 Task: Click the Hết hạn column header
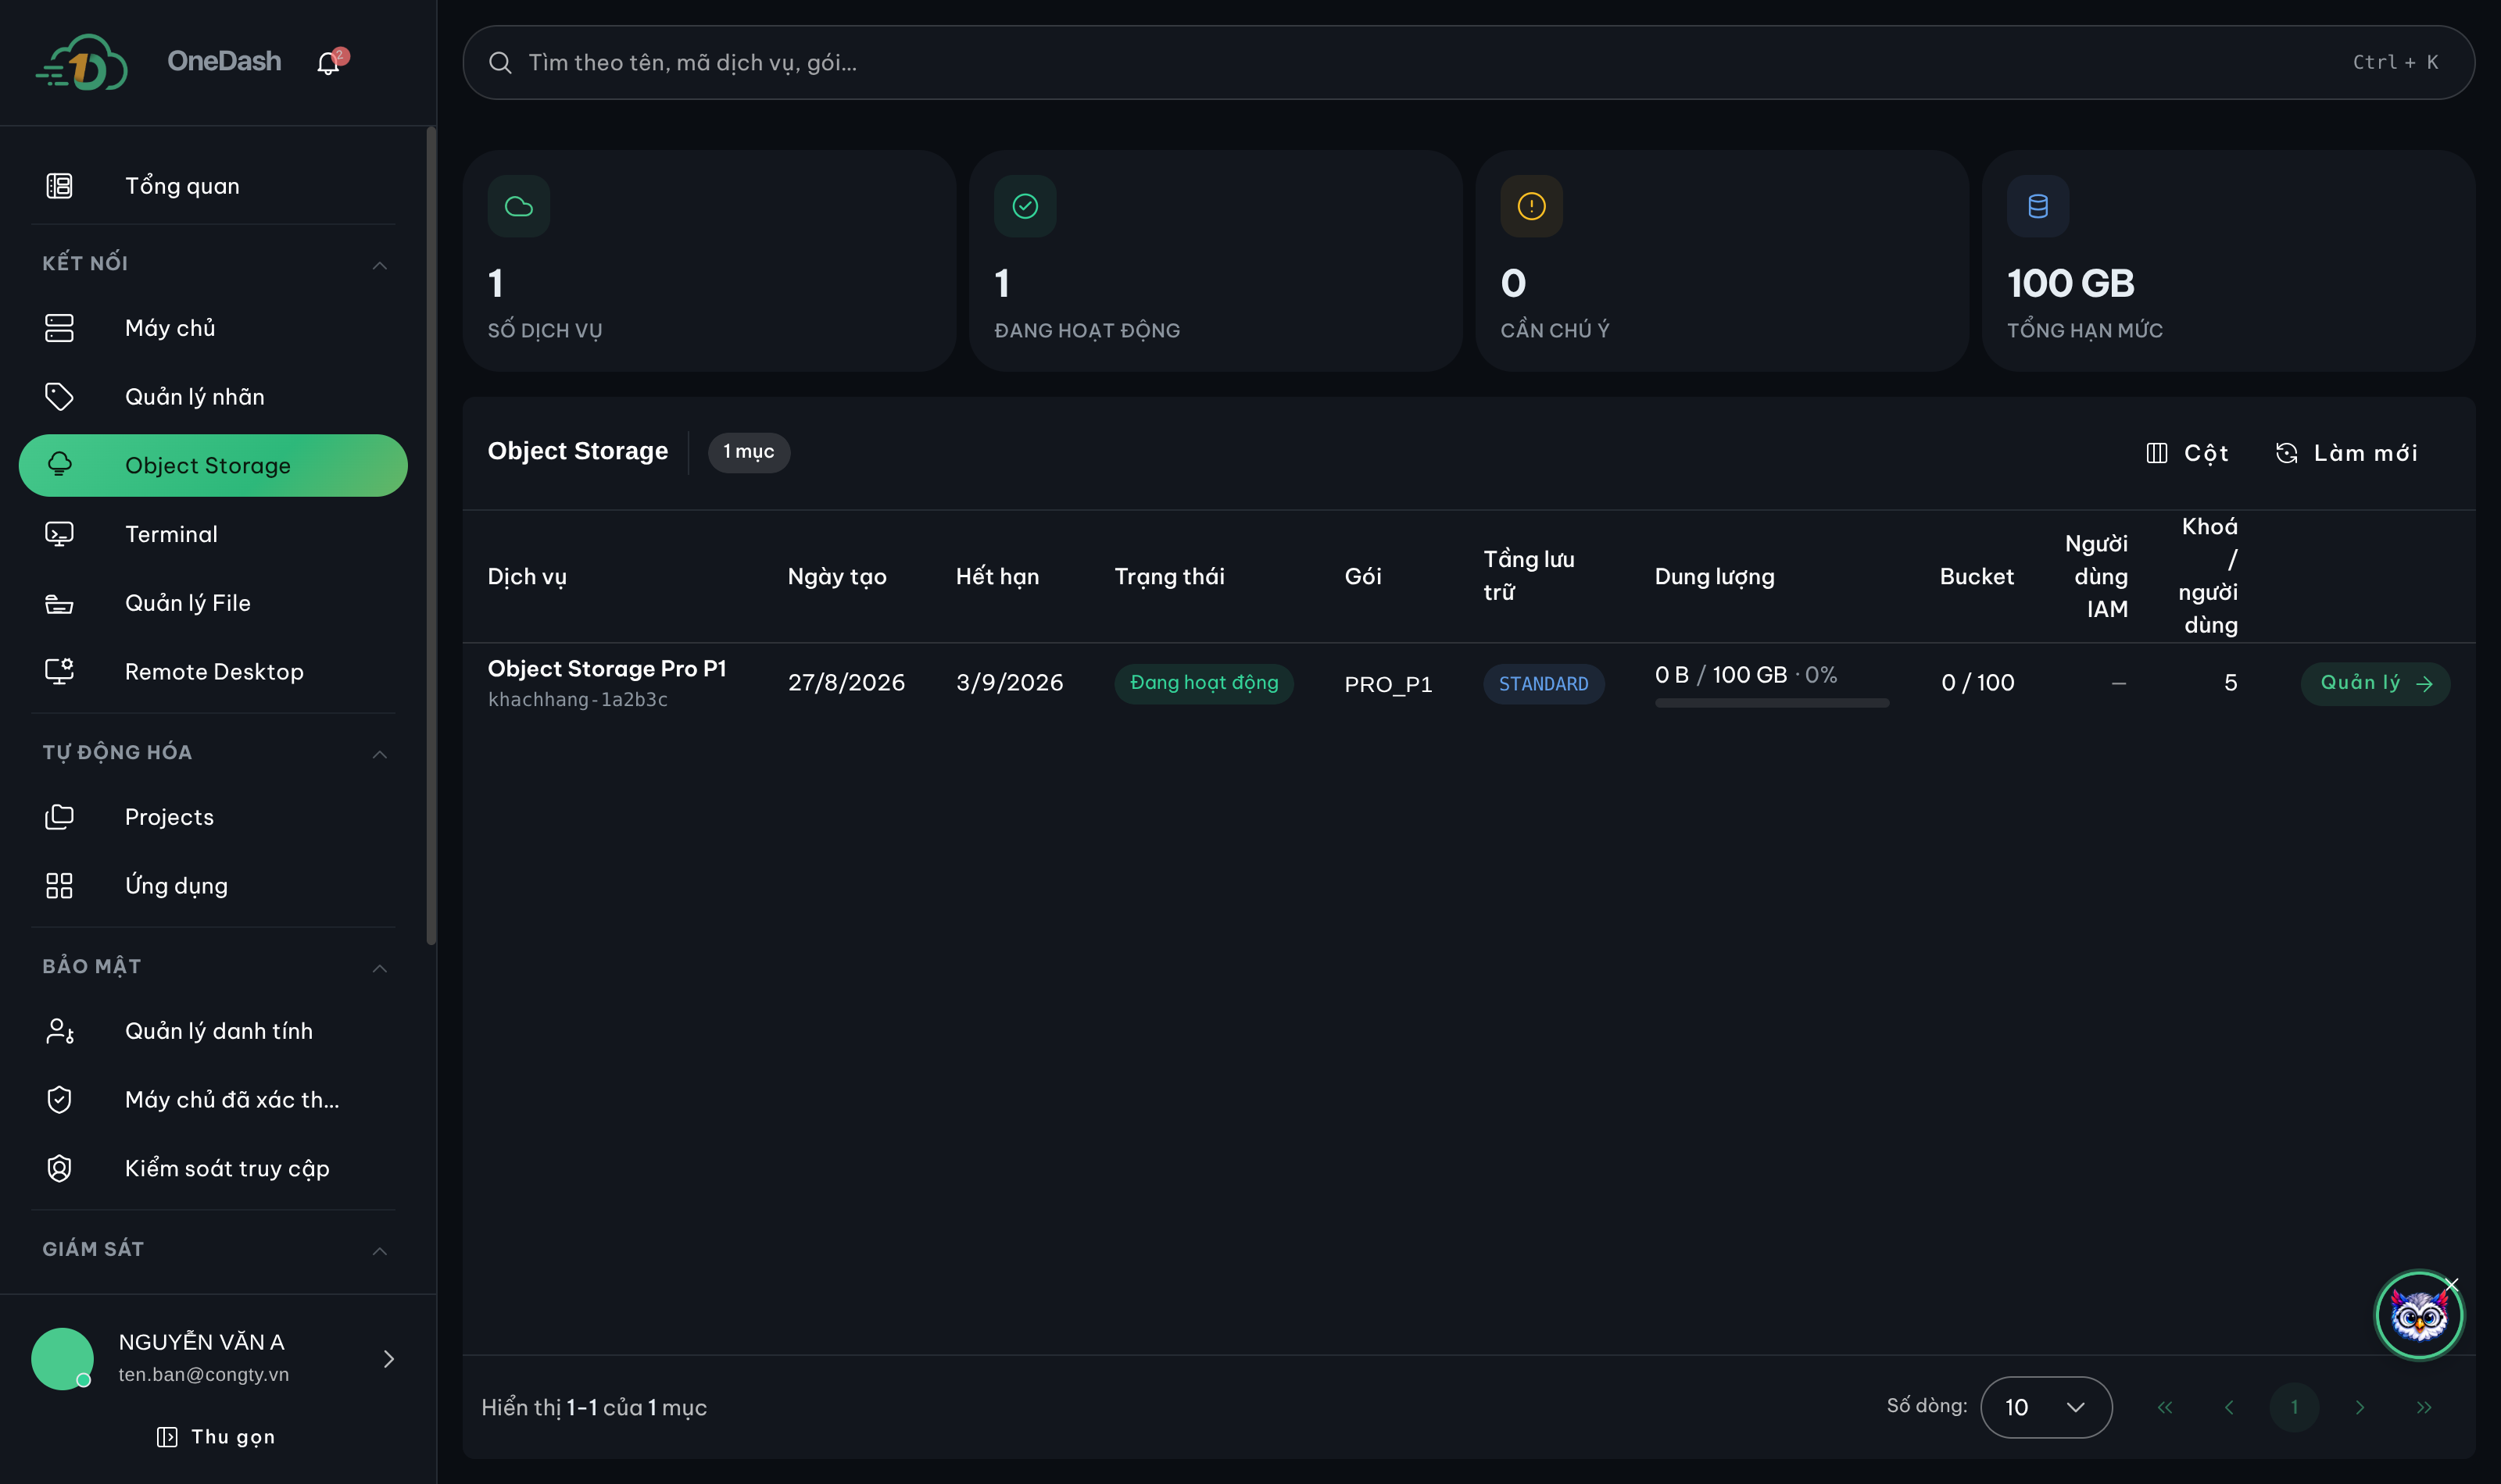pos(996,577)
